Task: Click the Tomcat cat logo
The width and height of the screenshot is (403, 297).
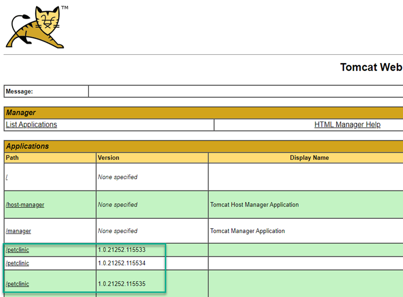Action: point(37,27)
